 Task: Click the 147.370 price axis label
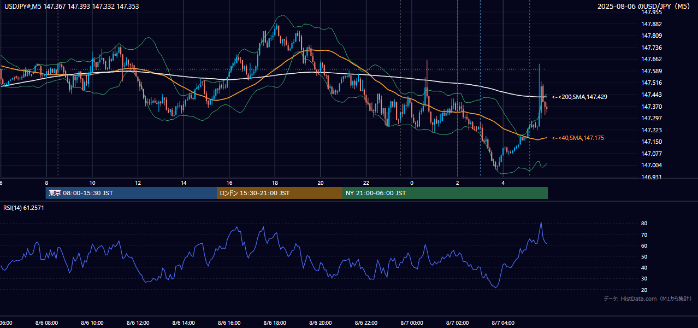(651, 107)
